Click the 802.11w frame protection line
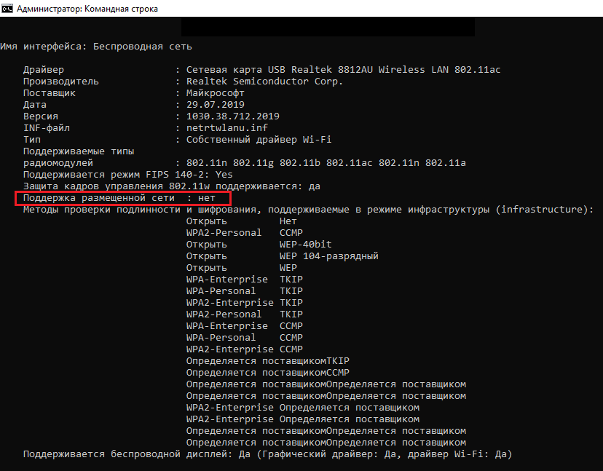The height and width of the screenshot is (471, 603). tap(171, 186)
